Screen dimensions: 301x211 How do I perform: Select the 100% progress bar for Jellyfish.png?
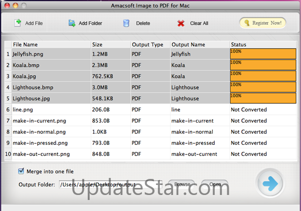263,54
